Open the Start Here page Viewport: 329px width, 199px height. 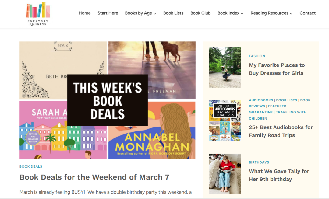[108, 13]
